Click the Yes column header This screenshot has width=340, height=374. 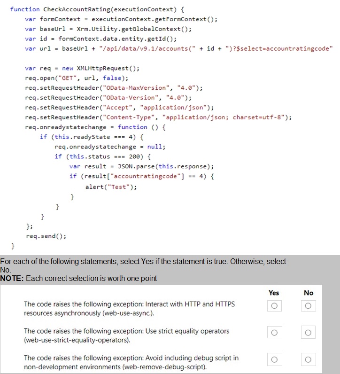pyautogui.click(x=274, y=293)
